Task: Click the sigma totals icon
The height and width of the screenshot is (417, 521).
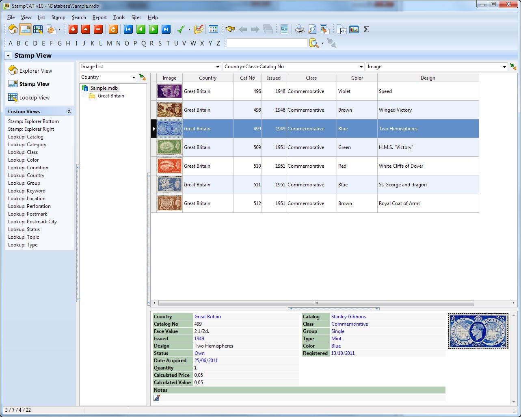Action: (x=366, y=29)
